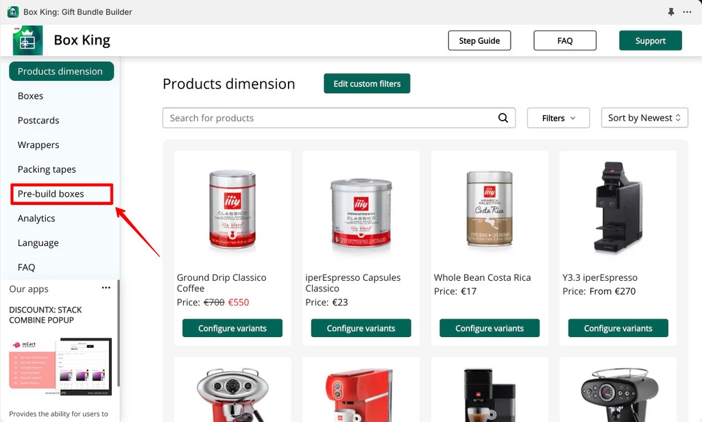Change the Sort by Newest selector

(644, 118)
